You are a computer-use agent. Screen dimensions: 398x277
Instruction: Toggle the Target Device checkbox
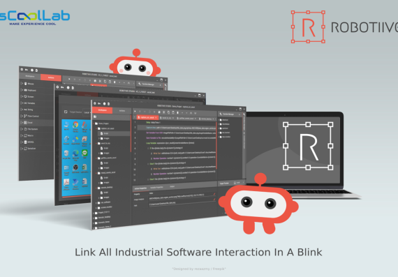click(66, 112)
